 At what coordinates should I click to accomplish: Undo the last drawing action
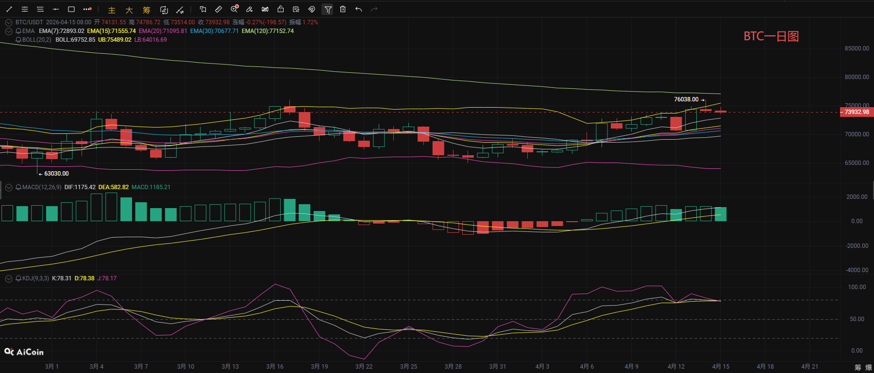[358, 9]
